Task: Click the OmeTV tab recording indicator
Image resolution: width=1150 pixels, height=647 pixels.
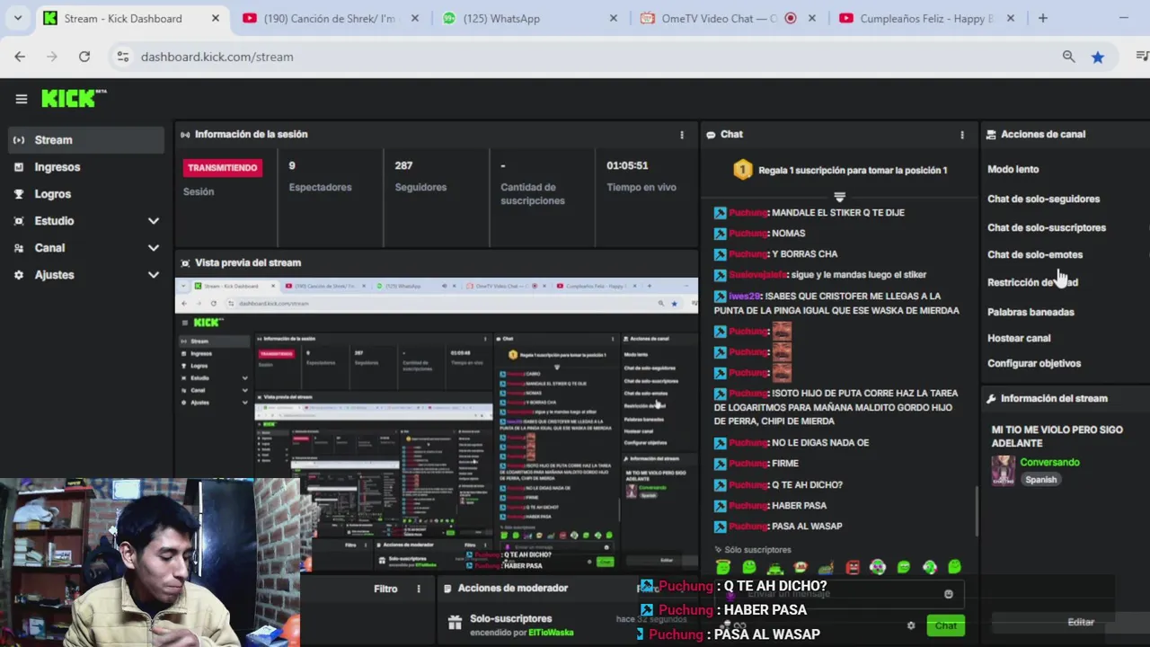Action: coord(791,18)
